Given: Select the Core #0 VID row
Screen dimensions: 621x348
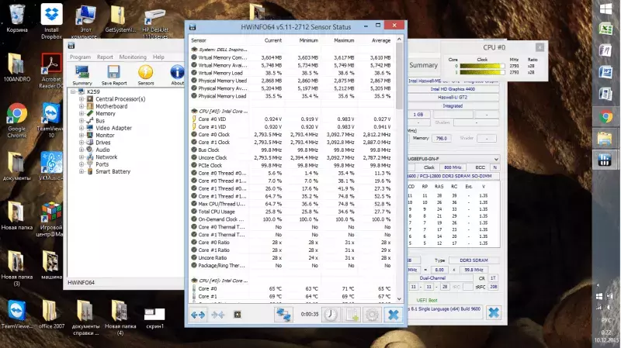Looking at the screenshot, I should pyautogui.click(x=292, y=119).
